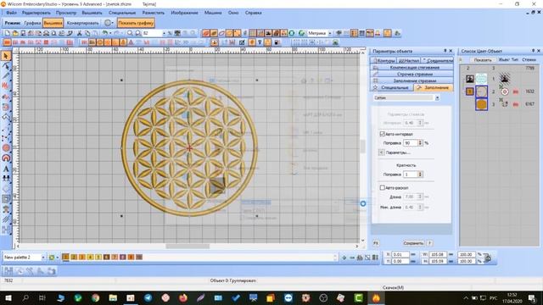Click the X position input field
The height and width of the screenshot is (305, 543).
coord(400,254)
